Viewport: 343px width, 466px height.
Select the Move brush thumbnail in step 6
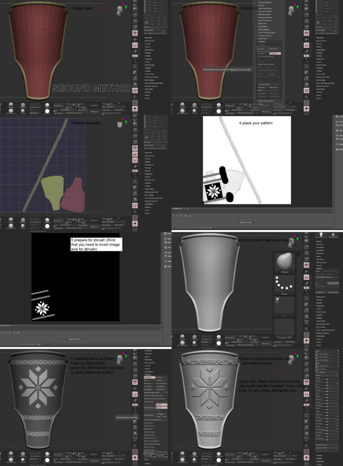coord(284,263)
